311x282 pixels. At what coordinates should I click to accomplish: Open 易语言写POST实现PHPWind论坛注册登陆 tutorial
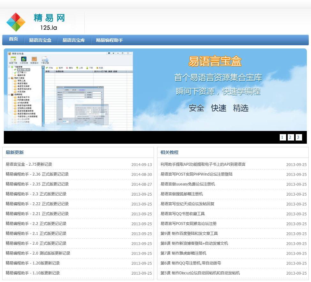click(196, 174)
